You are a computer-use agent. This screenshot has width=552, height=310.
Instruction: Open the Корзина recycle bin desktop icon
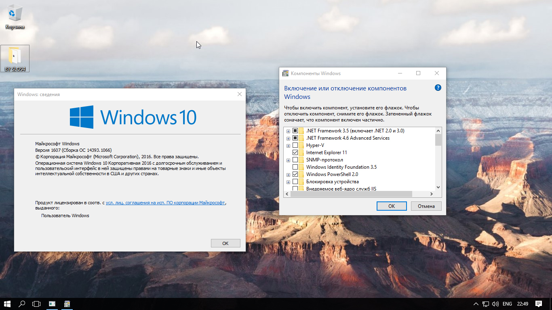[x=15, y=18]
